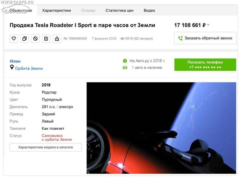Image resolution: width=243 pixels, height=177 pixels.
Task: Open the Tesla Roadster space photo
Action: pos(161,128)
